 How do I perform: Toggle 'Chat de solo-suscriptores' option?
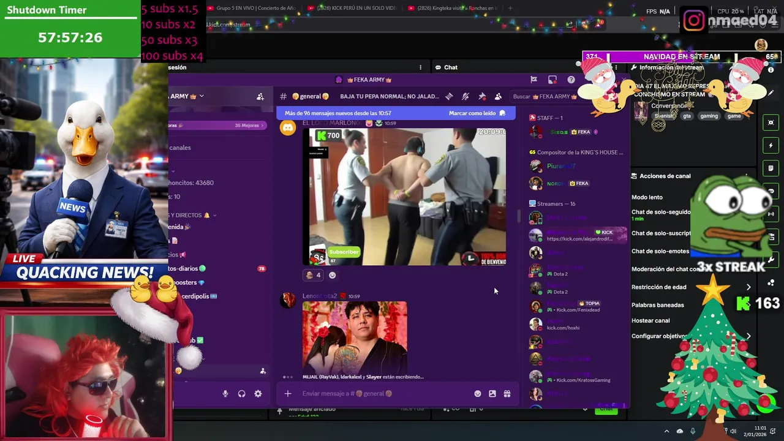pos(661,233)
